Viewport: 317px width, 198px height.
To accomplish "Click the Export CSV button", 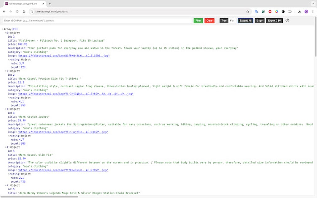I will pyautogui.click(x=274, y=20).
